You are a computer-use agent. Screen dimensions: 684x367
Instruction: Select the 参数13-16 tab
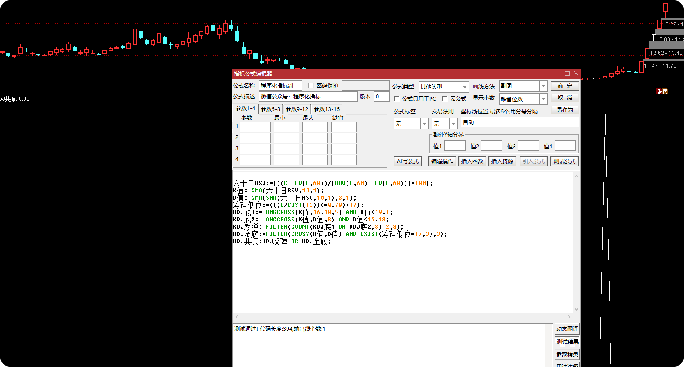pos(327,109)
